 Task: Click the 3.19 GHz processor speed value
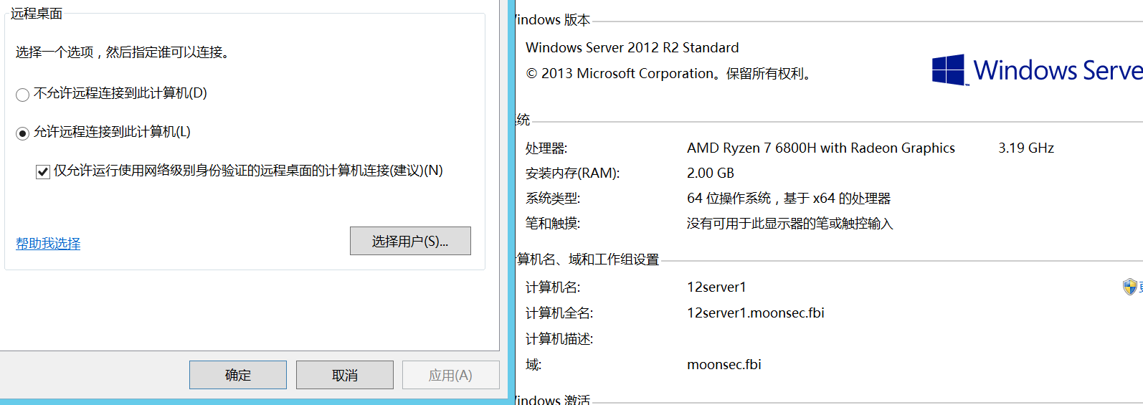point(1026,148)
